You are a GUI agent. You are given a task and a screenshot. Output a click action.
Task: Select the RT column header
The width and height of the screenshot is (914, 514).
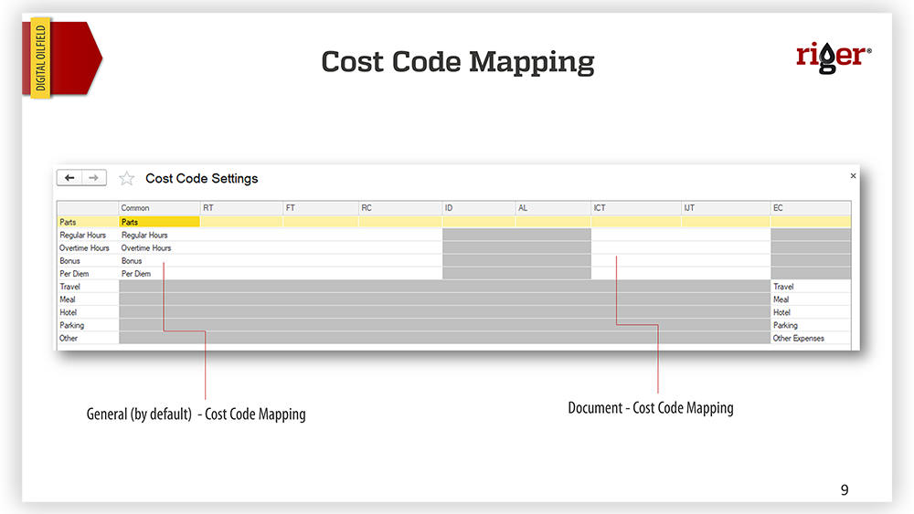[240, 208]
